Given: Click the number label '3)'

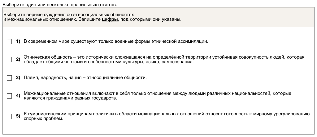Looking at the screenshot, I should (x=18, y=77).
